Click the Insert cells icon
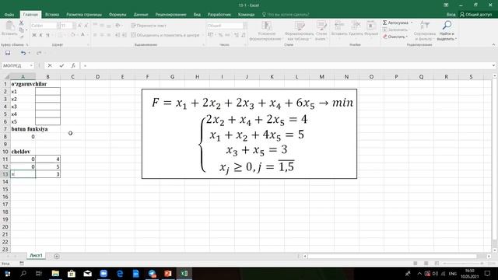Viewport: 498px width, 280px height. point(339,26)
